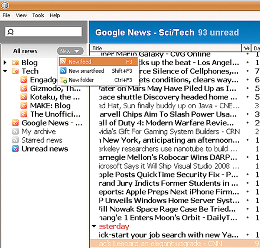The width and height of the screenshot is (260, 248).
Task: Toggle unread dot for Grand Jury article
Action: [248, 183]
